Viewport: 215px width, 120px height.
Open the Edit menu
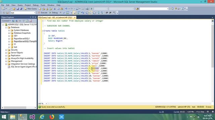[x=8, y=5]
